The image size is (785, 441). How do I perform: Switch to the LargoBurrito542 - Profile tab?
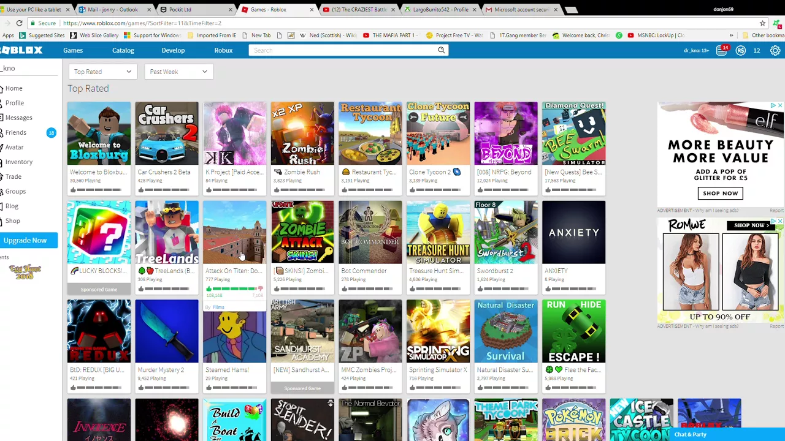pyautogui.click(x=439, y=10)
